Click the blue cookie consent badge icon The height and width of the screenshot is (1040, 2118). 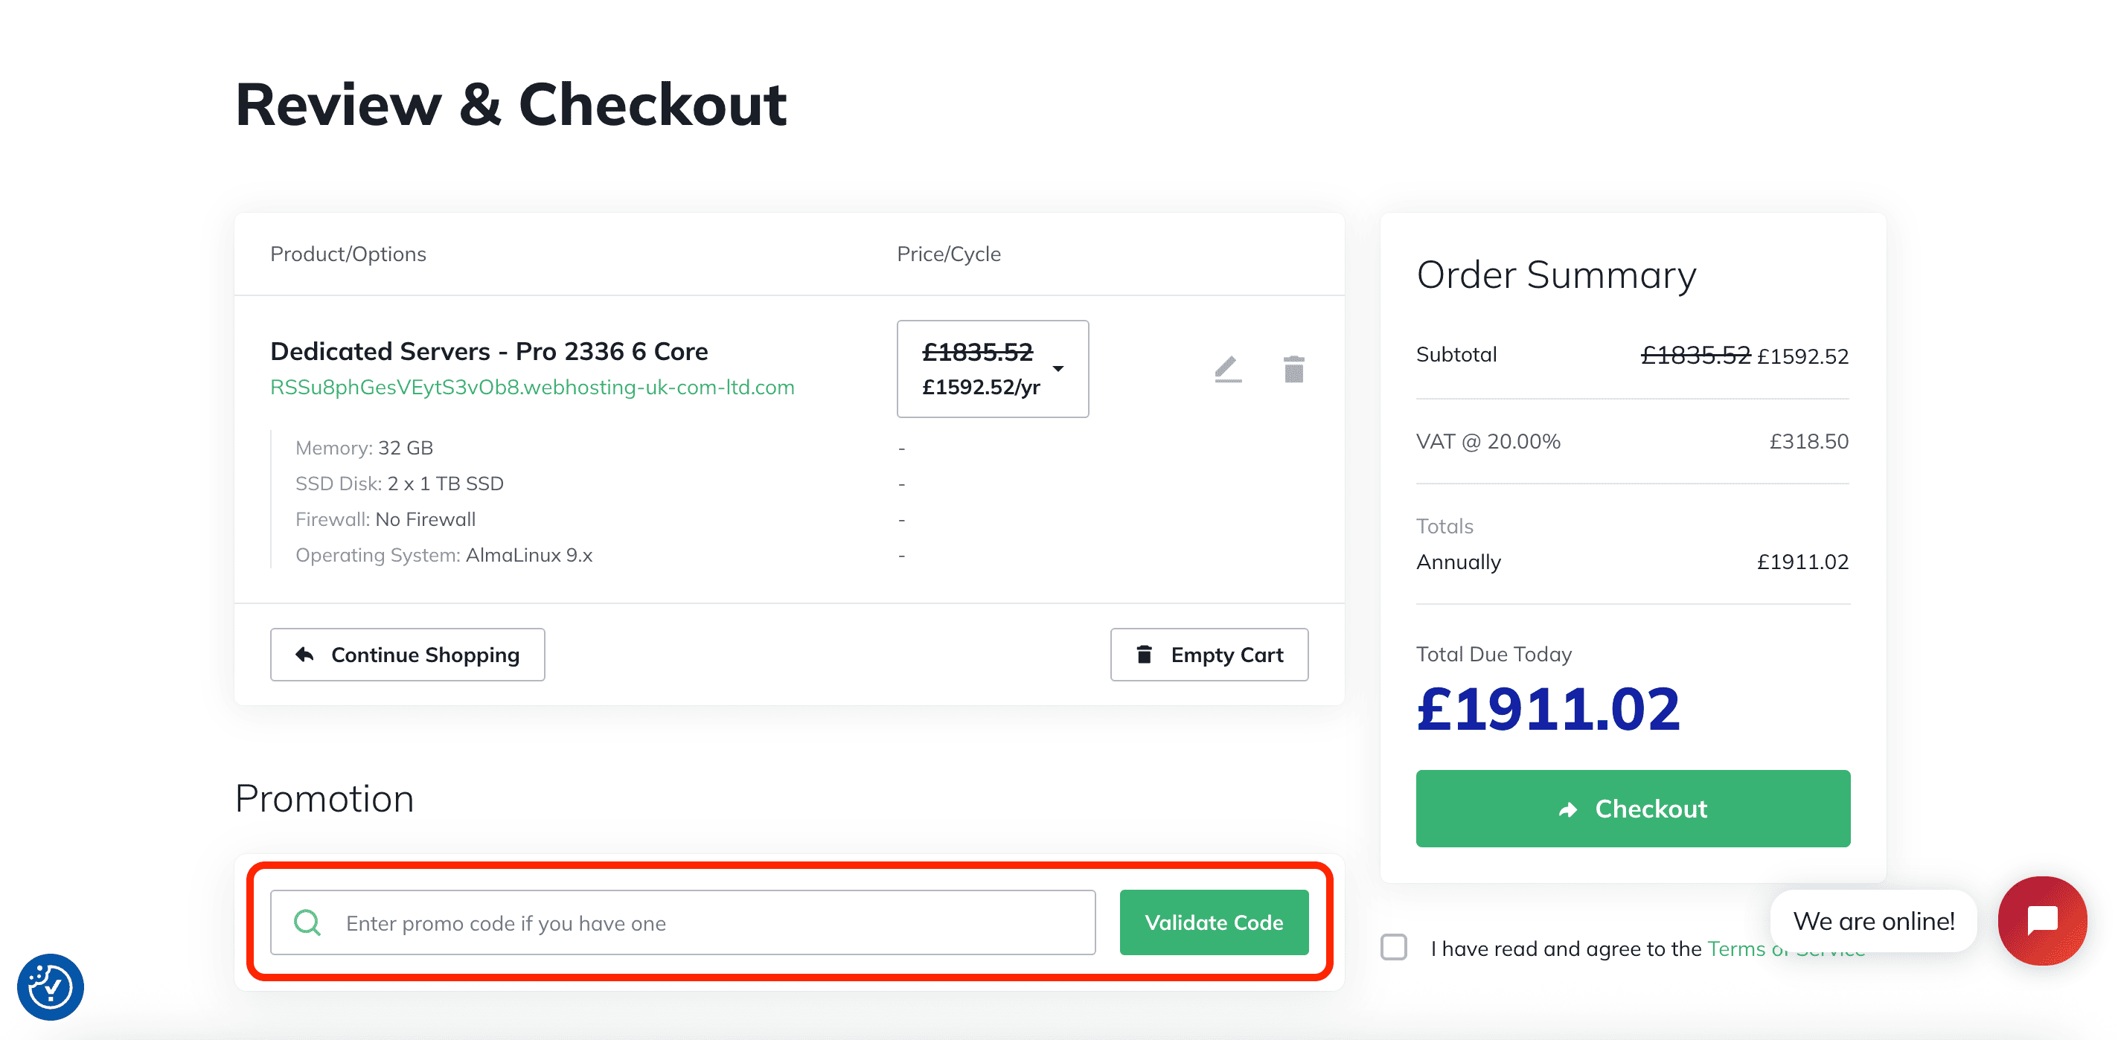point(50,986)
